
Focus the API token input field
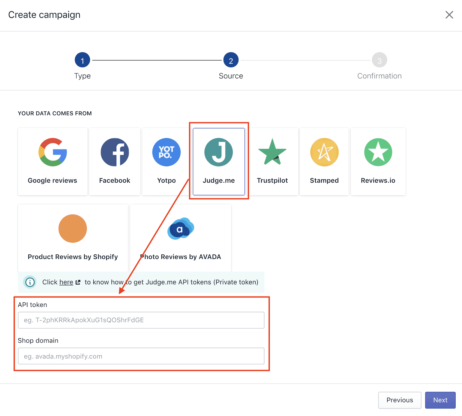click(141, 320)
